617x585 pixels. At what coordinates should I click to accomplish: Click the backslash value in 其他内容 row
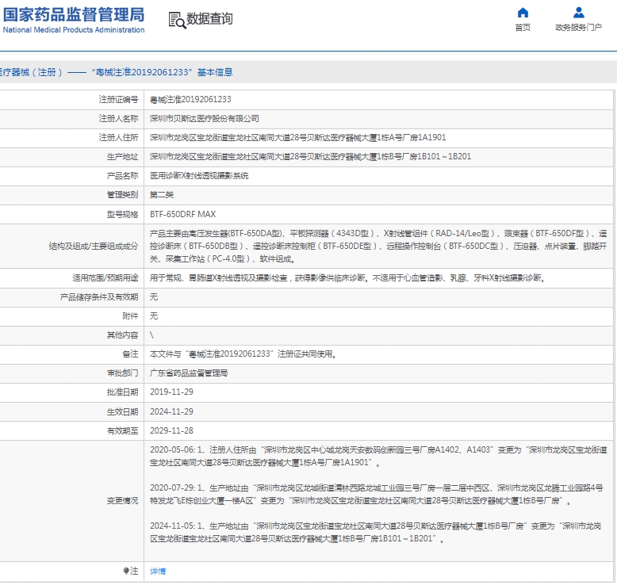coord(151,335)
